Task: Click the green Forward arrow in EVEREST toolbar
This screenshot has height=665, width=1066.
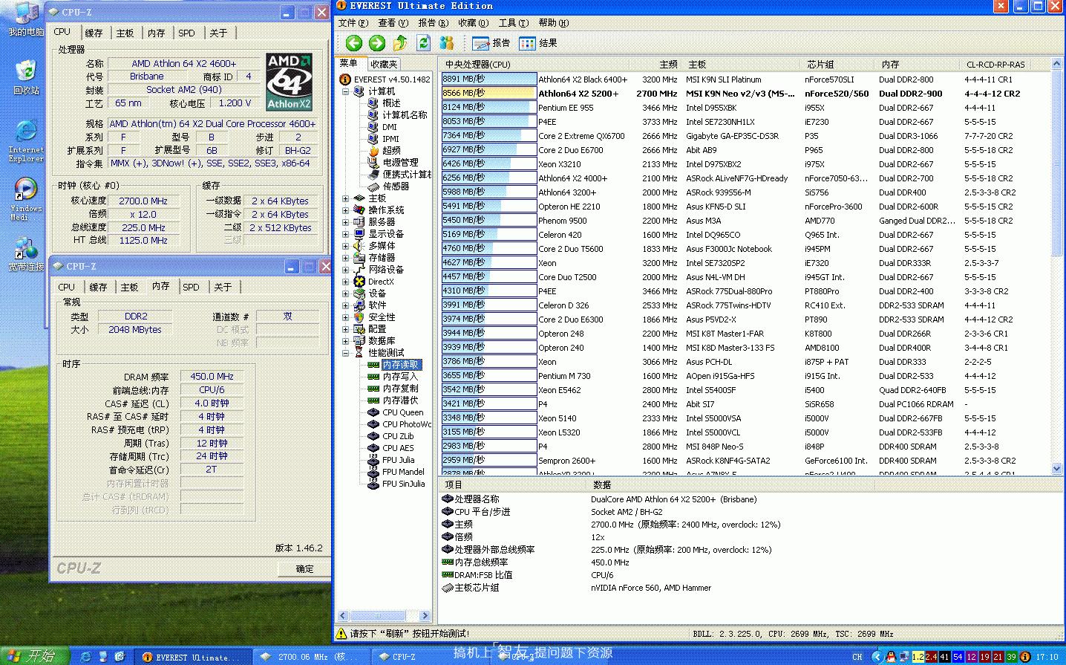Action: point(377,43)
